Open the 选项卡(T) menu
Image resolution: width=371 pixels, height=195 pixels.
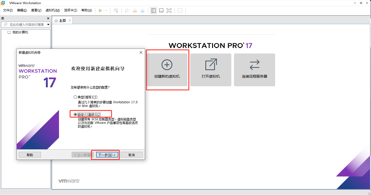point(71,10)
